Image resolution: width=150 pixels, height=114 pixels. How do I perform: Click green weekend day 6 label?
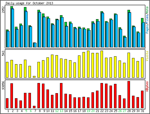31,111
